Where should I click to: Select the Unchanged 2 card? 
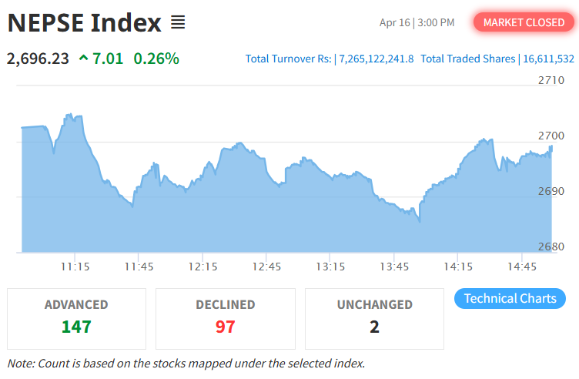coord(374,318)
